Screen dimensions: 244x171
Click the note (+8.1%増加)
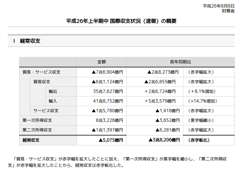click(202, 91)
